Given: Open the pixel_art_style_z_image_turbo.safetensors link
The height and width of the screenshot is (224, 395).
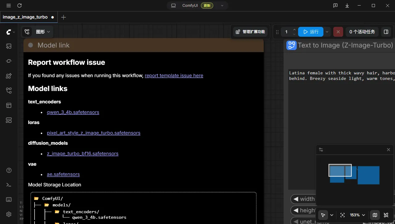Looking at the screenshot, I should [x=94, y=133].
